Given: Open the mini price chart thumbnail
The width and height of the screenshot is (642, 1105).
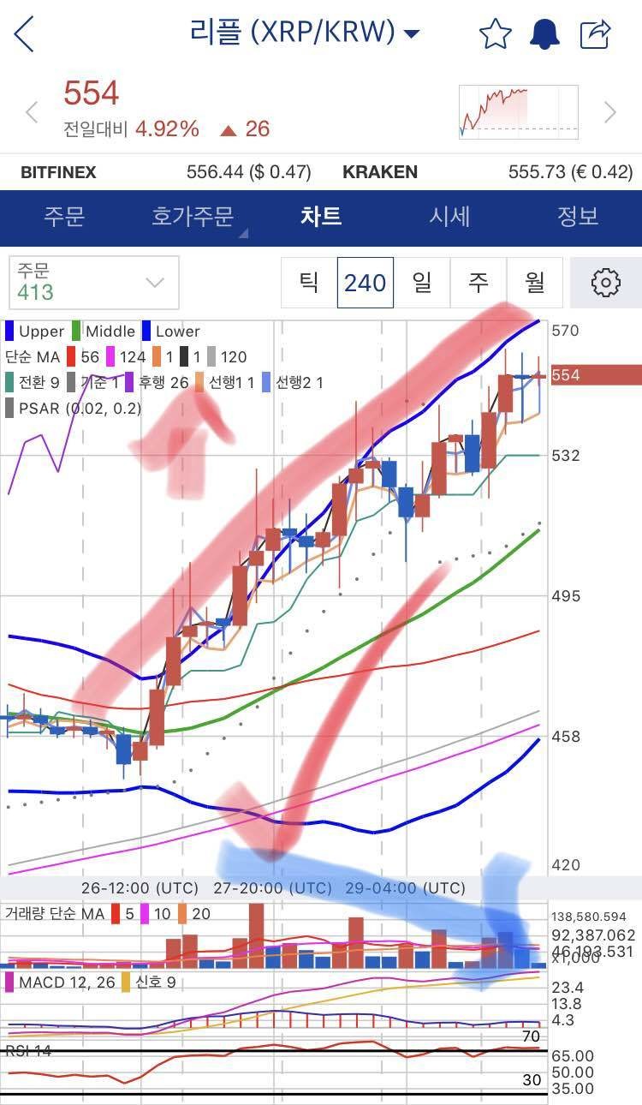Looking at the screenshot, I should (518, 111).
